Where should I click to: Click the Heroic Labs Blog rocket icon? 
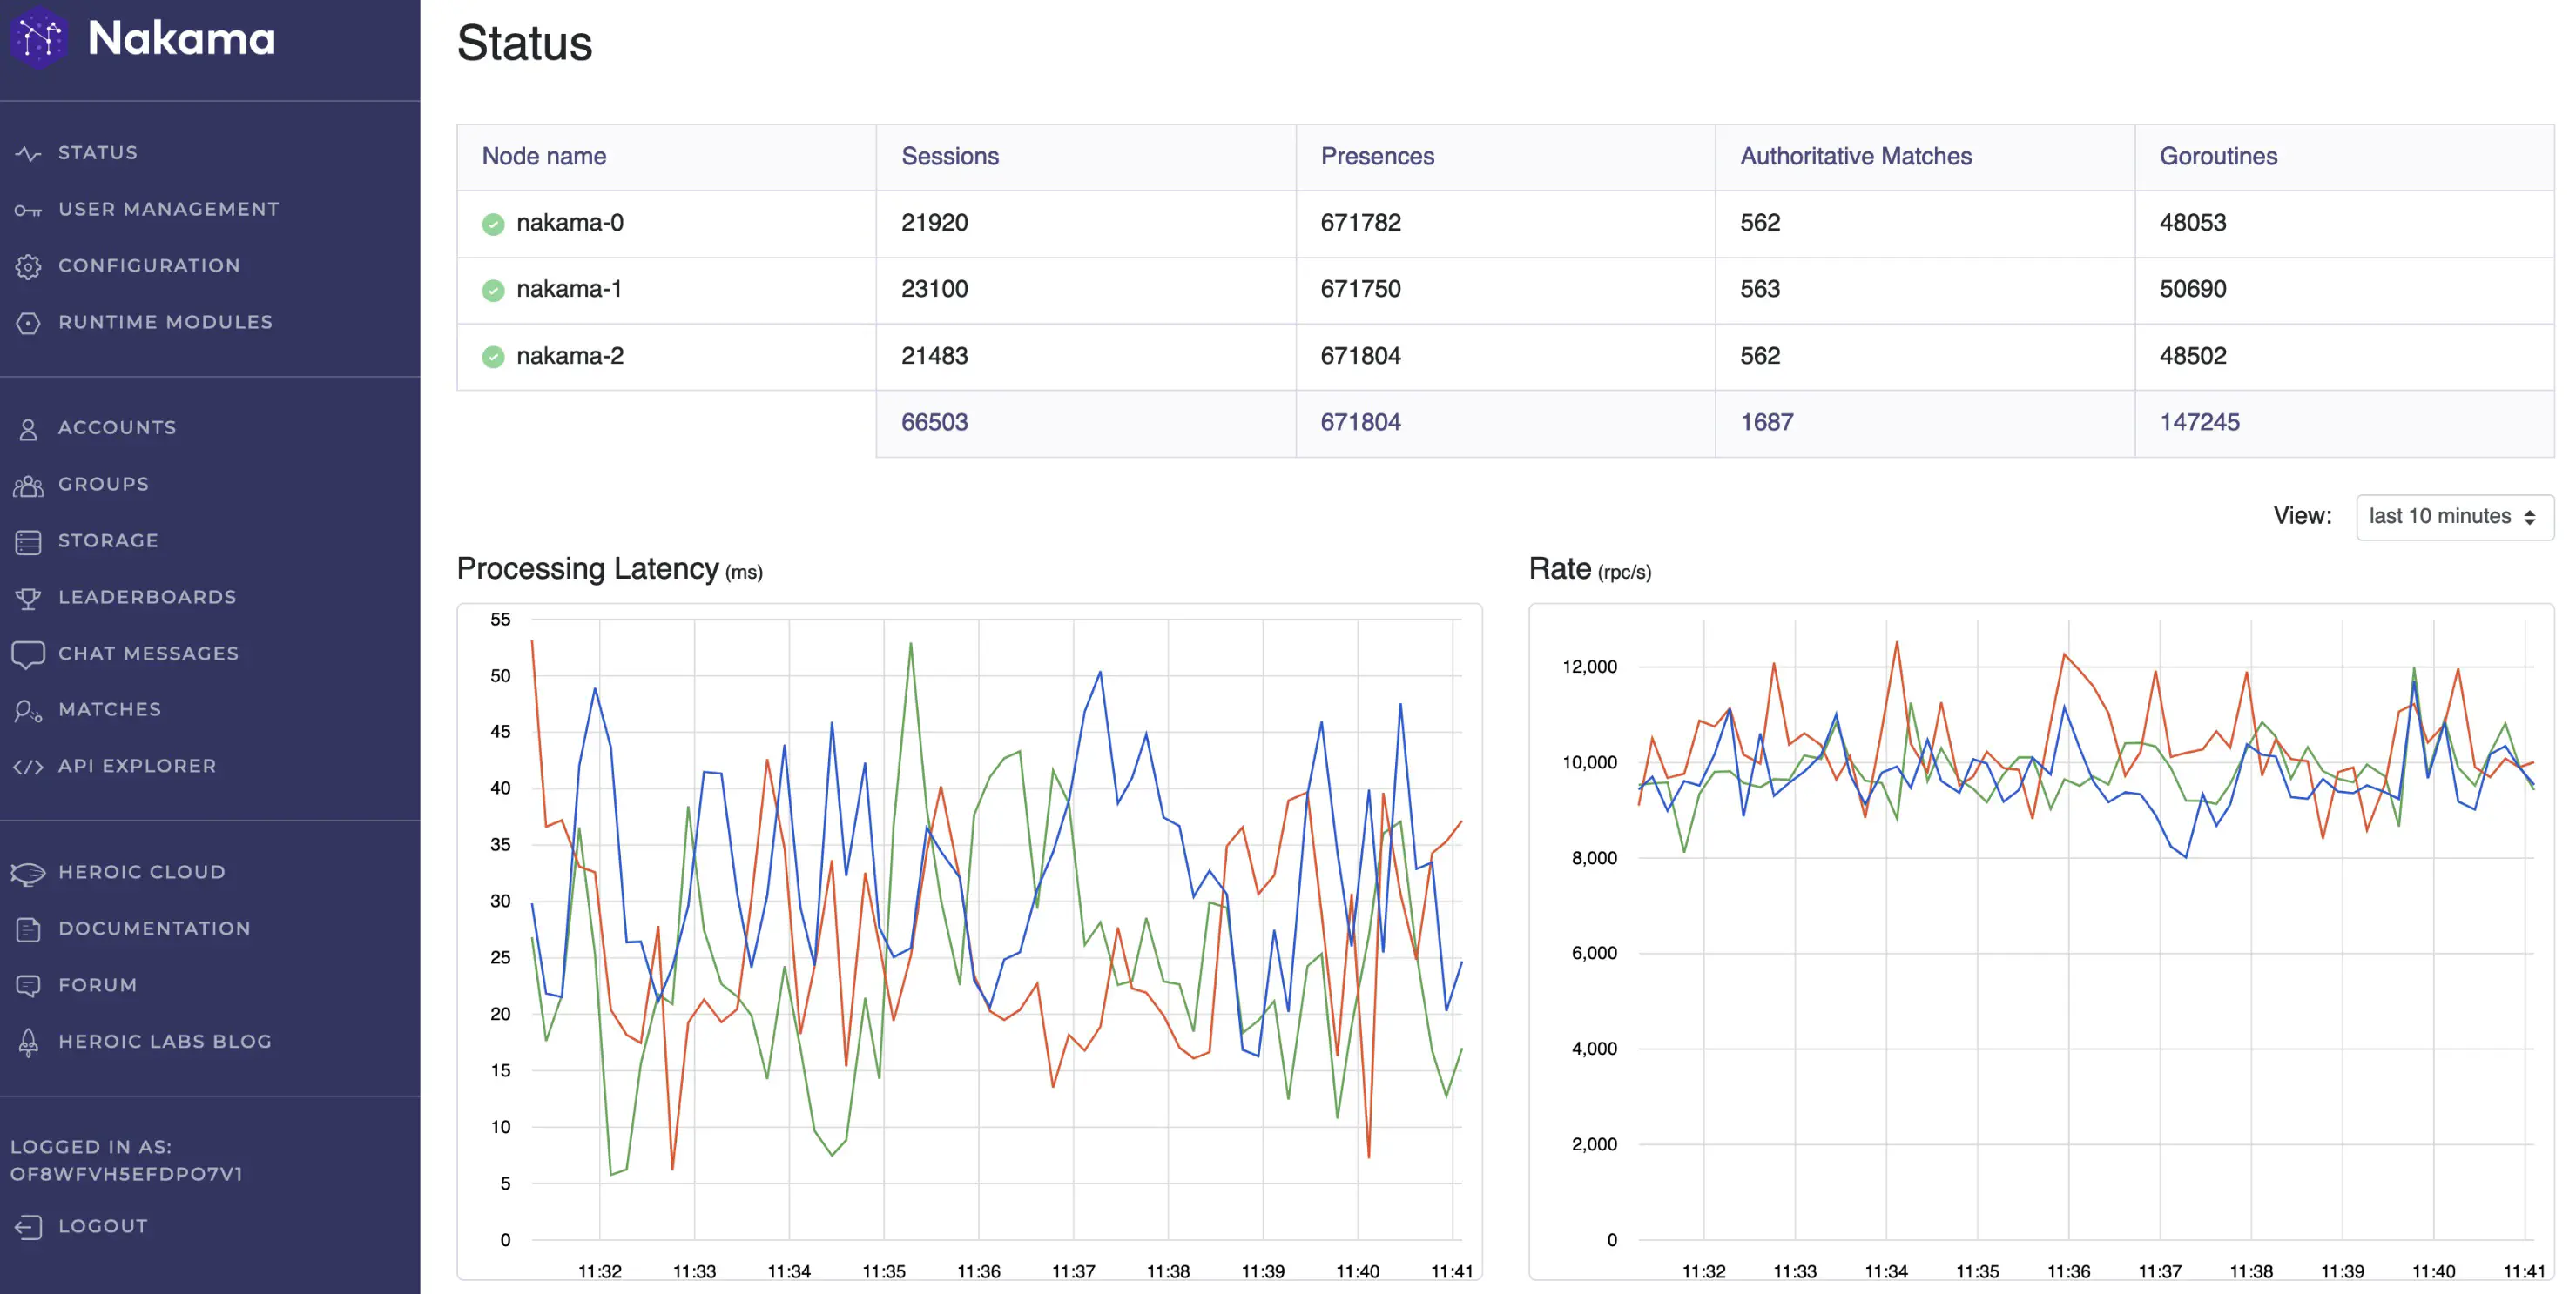tap(28, 1043)
